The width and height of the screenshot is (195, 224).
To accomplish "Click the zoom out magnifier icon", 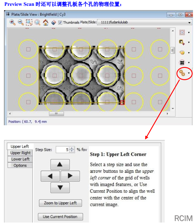I will 21,22.
